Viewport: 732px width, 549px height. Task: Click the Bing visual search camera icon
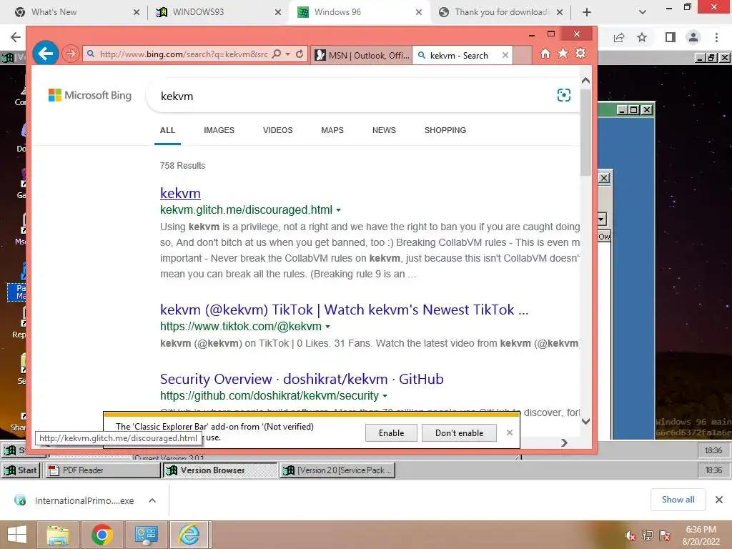click(564, 95)
